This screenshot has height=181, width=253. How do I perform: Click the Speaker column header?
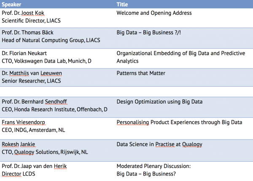[11, 4]
